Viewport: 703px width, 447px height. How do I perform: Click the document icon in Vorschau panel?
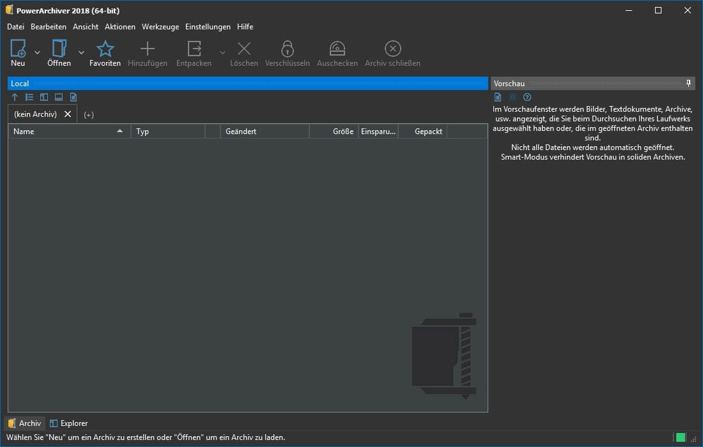click(498, 97)
